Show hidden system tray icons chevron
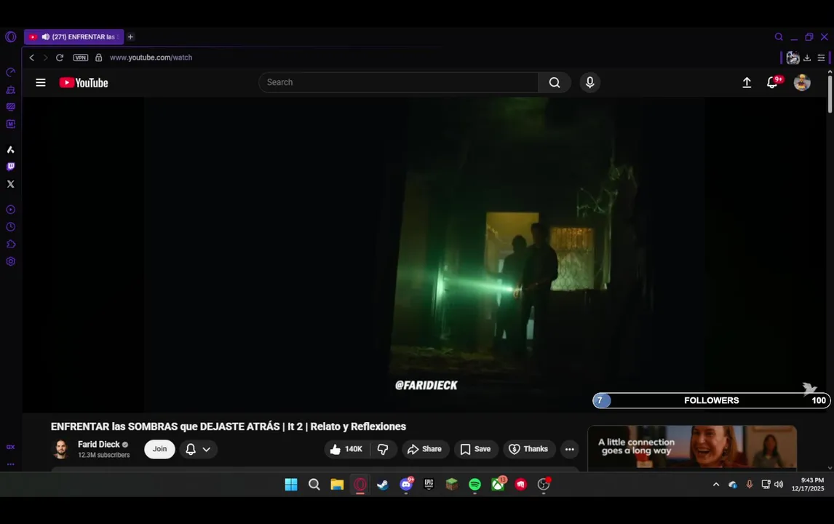 [x=716, y=484]
